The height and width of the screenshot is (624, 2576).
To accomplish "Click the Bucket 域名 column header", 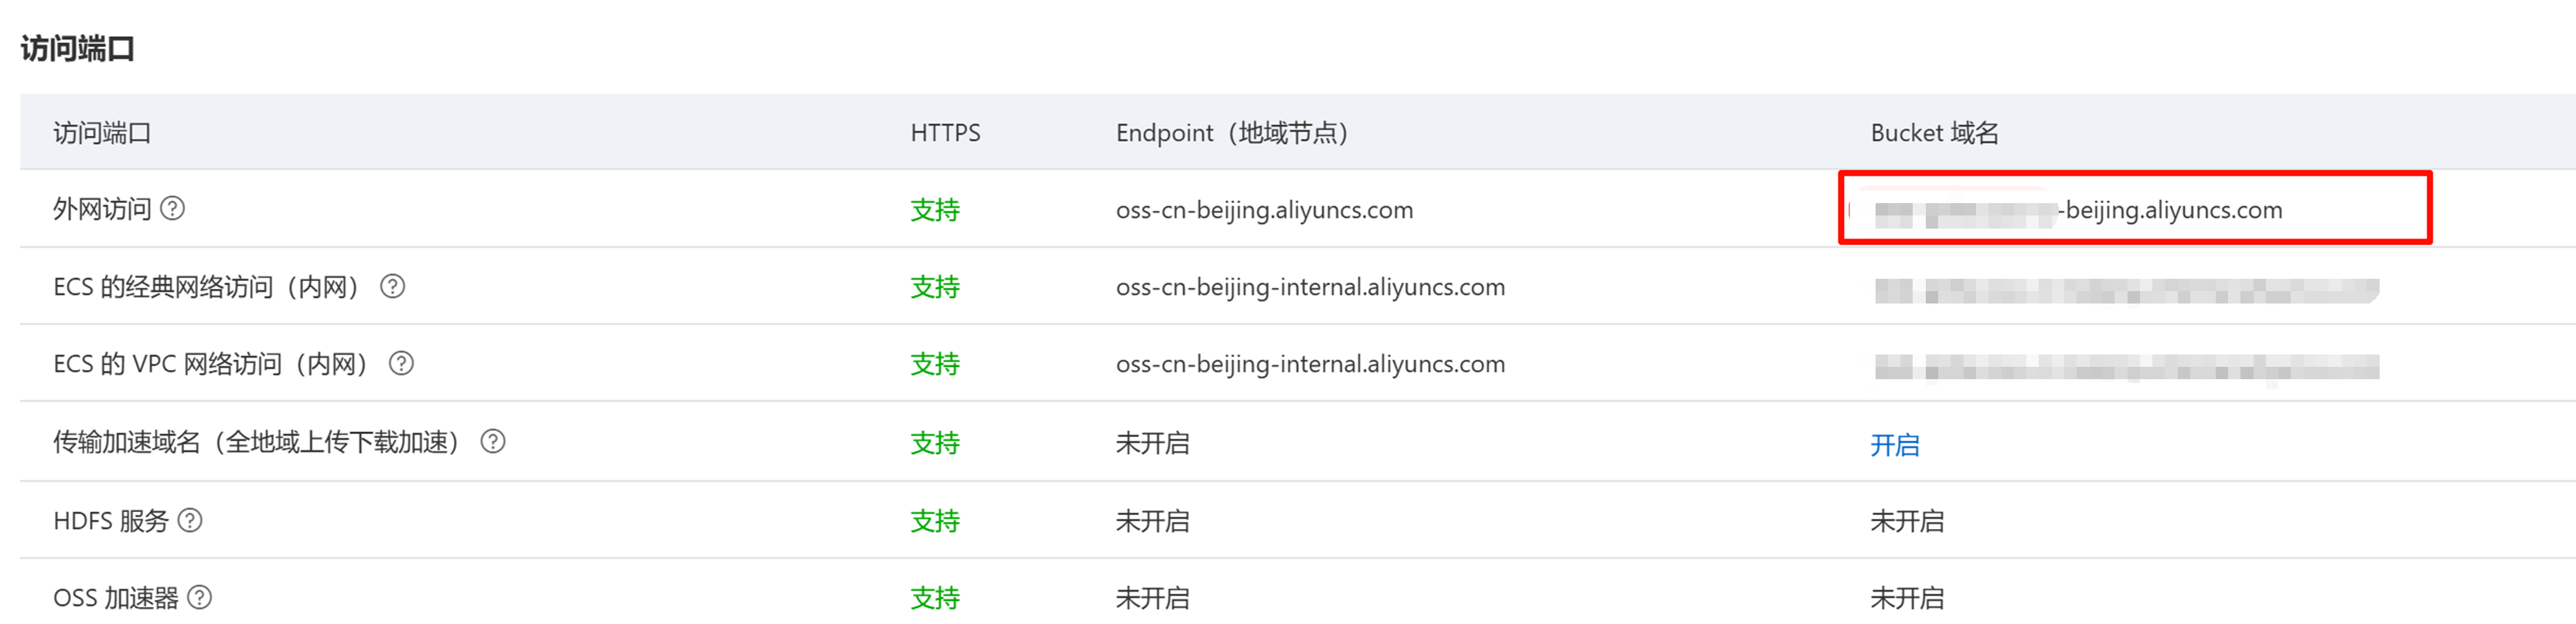I will [x=1934, y=133].
